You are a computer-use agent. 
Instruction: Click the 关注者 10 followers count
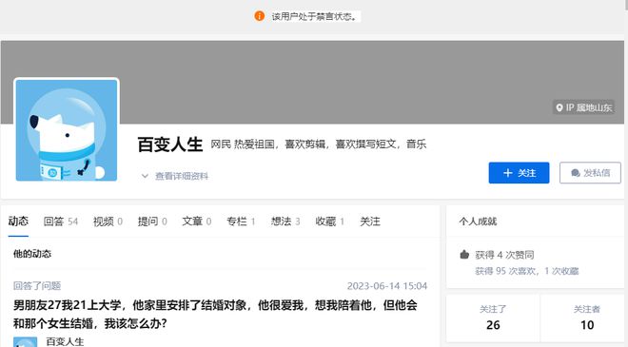(587, 318)
